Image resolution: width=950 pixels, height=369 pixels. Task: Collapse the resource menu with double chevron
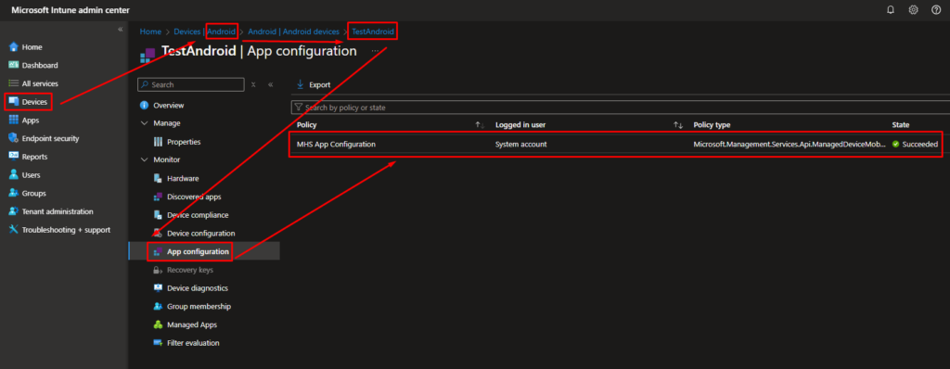(x=270, y=84)
